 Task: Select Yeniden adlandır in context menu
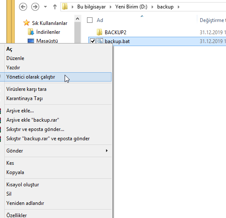(x=25, y=203)
